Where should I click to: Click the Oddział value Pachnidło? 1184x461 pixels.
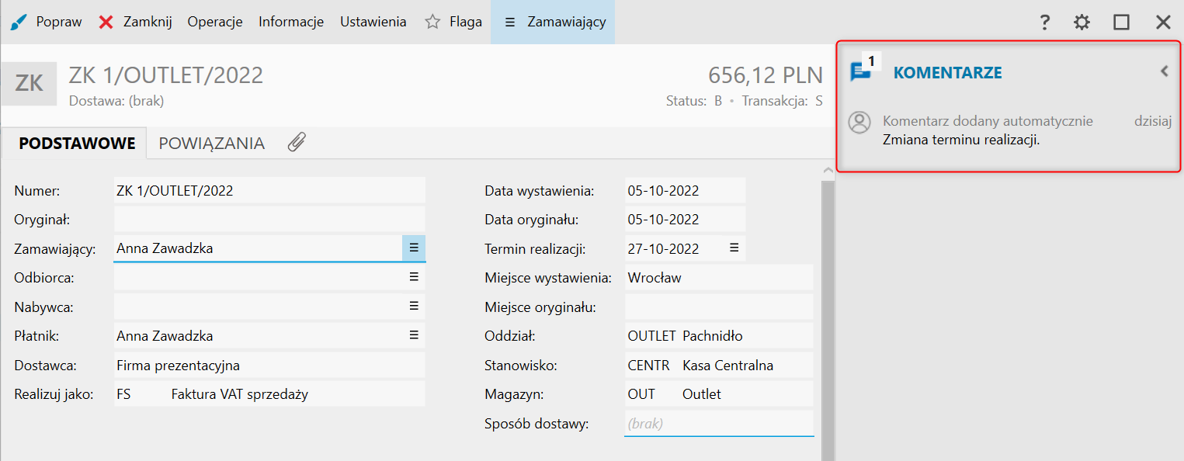pyautogui.click(x=713, y=336)
